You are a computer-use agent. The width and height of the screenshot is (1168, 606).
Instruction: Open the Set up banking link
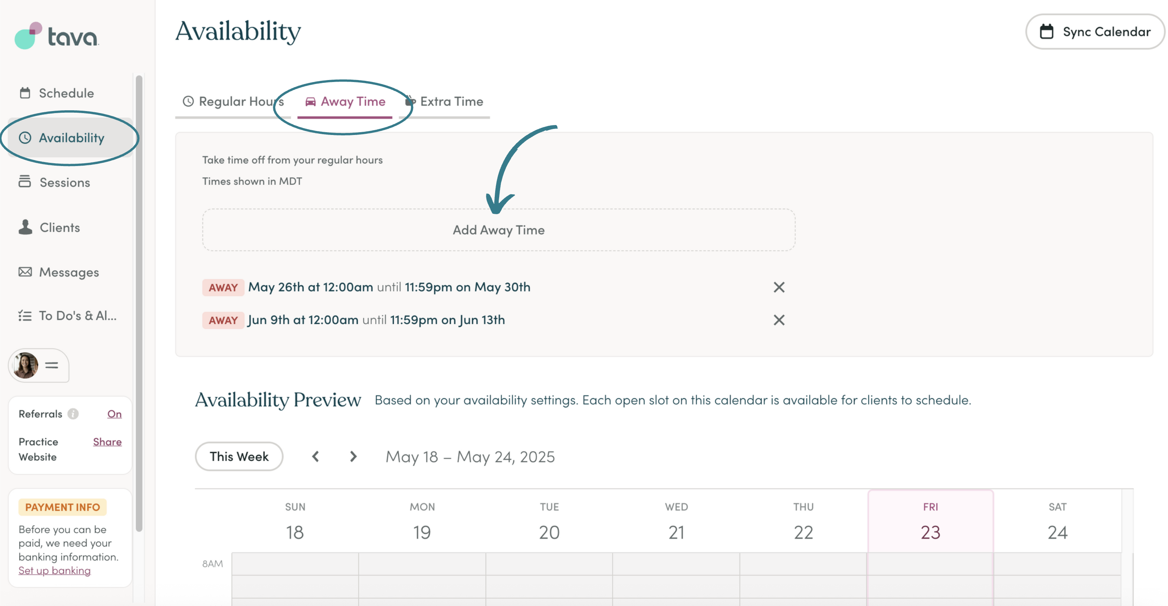[x=55, y=570]
